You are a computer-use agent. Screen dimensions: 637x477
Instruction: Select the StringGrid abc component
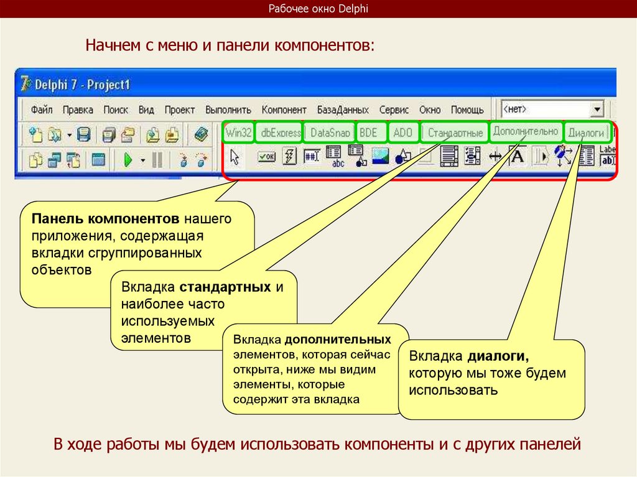[x=334, y=157]
